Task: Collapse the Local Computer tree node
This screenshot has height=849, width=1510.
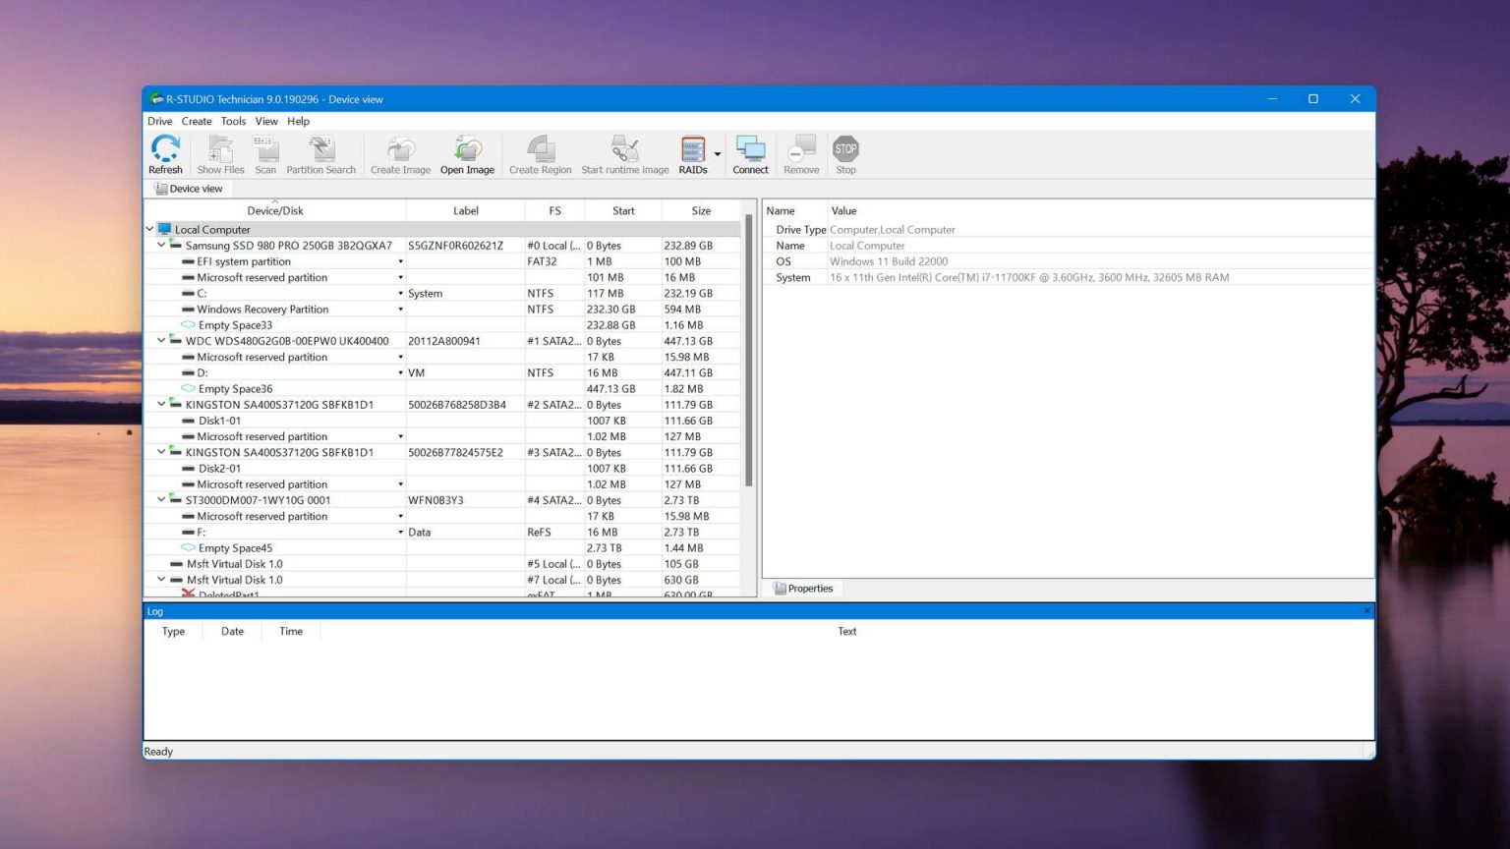Action: click(149, 228)
